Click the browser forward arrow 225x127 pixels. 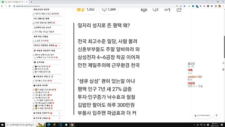tap(6, 6)
